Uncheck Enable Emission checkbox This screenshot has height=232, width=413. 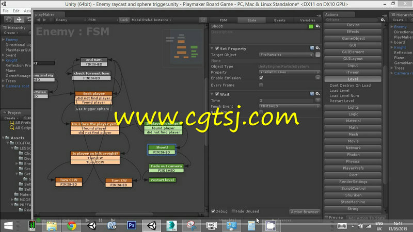pyautogui.click(x=261, y=78)
